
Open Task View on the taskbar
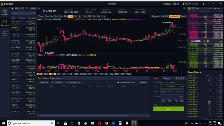coord(58,123)
